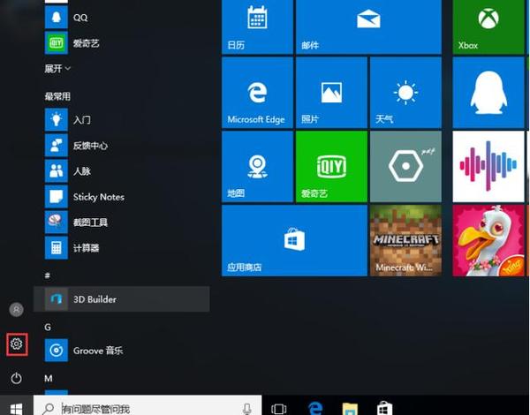Screen dimensions: 530x415
Task: Launch the 地图 maps tile
Action: [x=257, y=167]
